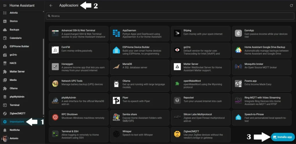
Task: Open Storico in the sidebar
Action: (x=22, y=21)
